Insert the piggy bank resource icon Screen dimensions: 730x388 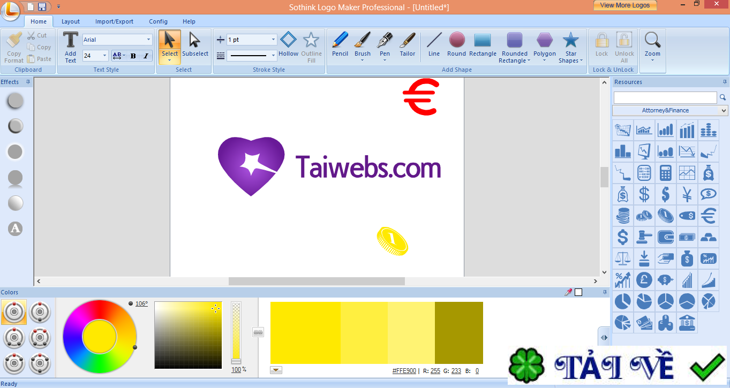tap(666, 280)
